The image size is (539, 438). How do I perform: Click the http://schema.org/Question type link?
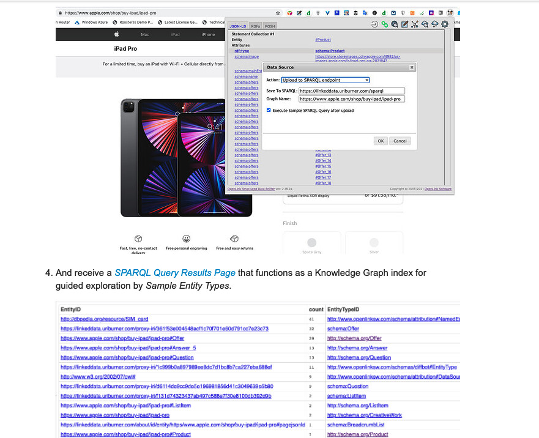[359, 357]
